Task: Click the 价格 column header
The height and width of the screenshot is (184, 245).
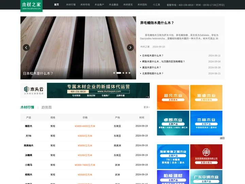Action: click(85, 118)
